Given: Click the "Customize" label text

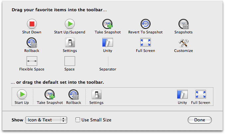Looking at the screenshot, I should (183, 51).
